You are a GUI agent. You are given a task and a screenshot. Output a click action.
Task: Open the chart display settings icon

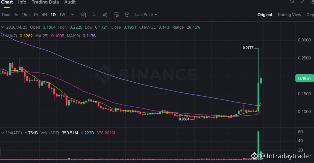[116, 15]
